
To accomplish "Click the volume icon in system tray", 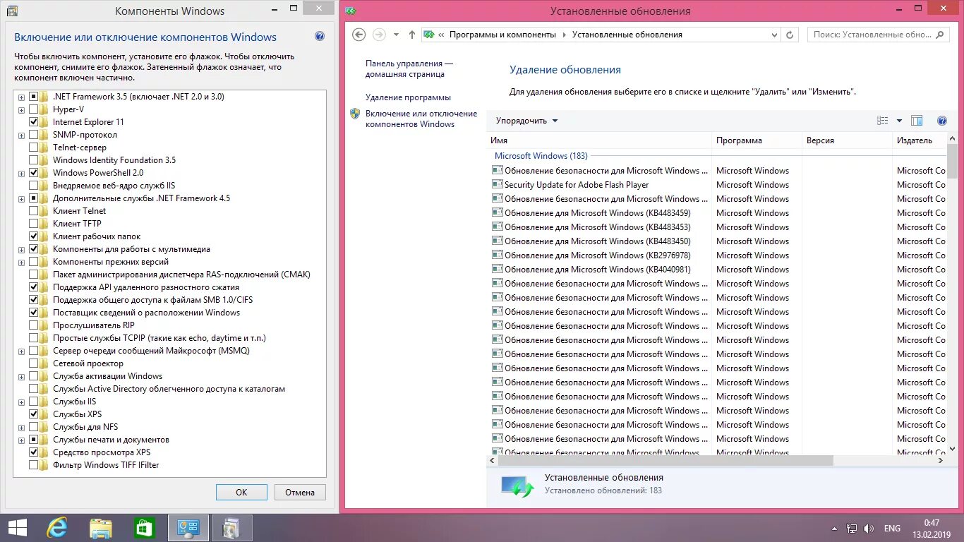I will 869,529.
